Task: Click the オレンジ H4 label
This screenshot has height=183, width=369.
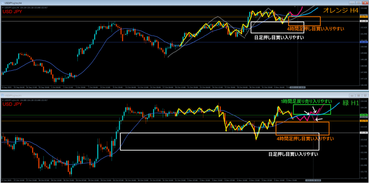Action: pos(341,10)
